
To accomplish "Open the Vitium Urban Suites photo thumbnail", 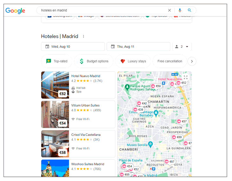I will point(55,114).
